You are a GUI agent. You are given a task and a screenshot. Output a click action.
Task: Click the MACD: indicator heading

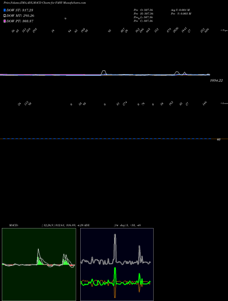click(x=14, y=225)
